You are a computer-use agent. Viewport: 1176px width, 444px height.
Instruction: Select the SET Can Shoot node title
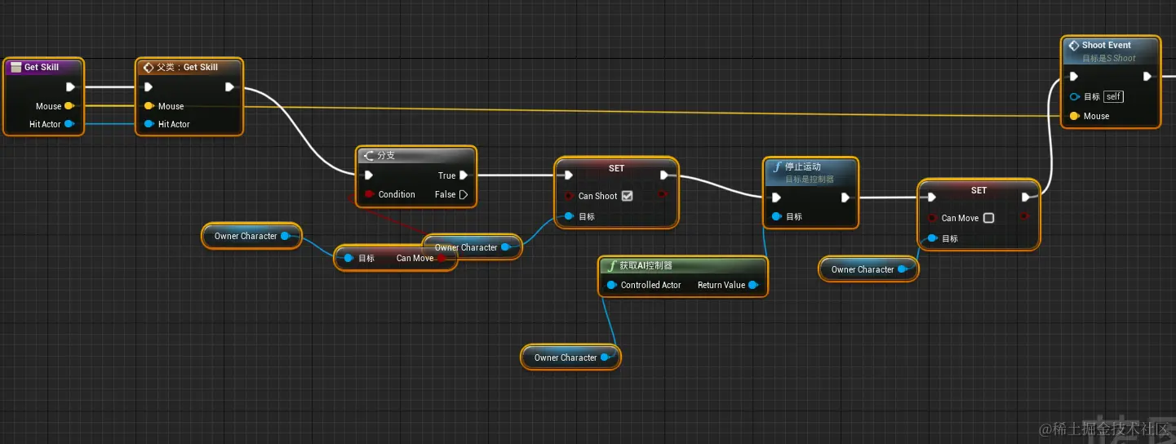[616, 168]
